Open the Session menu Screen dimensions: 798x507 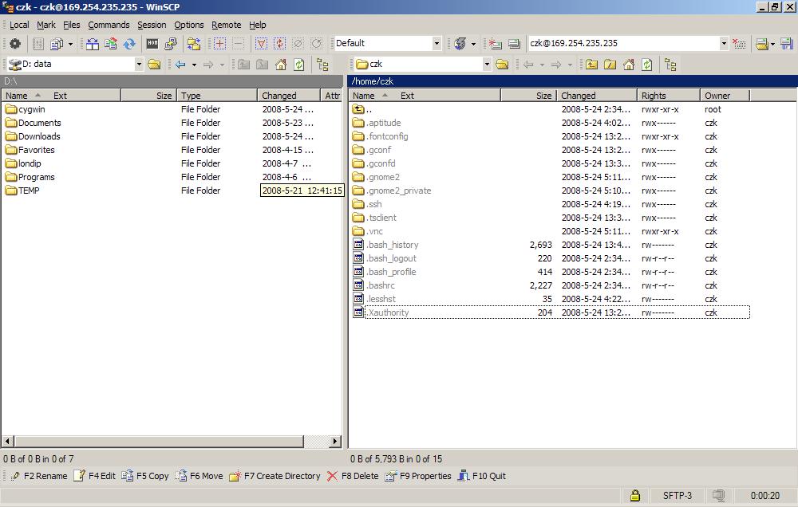coord(152,25)
